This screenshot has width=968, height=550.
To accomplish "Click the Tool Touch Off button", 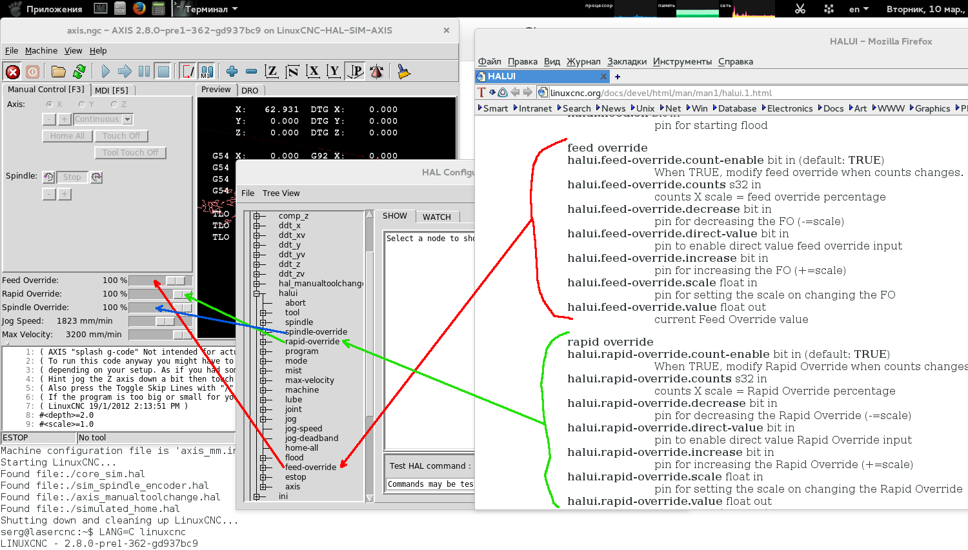I will (130, 153).
